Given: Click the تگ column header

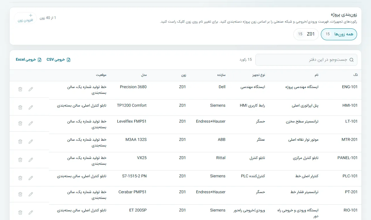Looking at the screenshot, I should [x=356, y=75].
